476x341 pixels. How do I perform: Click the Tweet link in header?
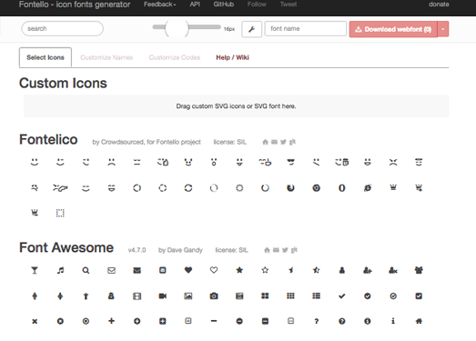[289, 5]
